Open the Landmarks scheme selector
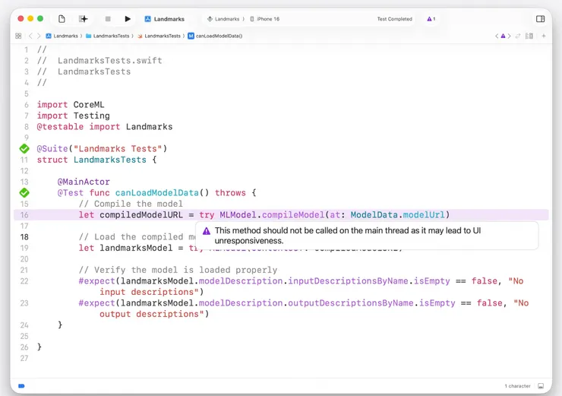 pos(223,19)
